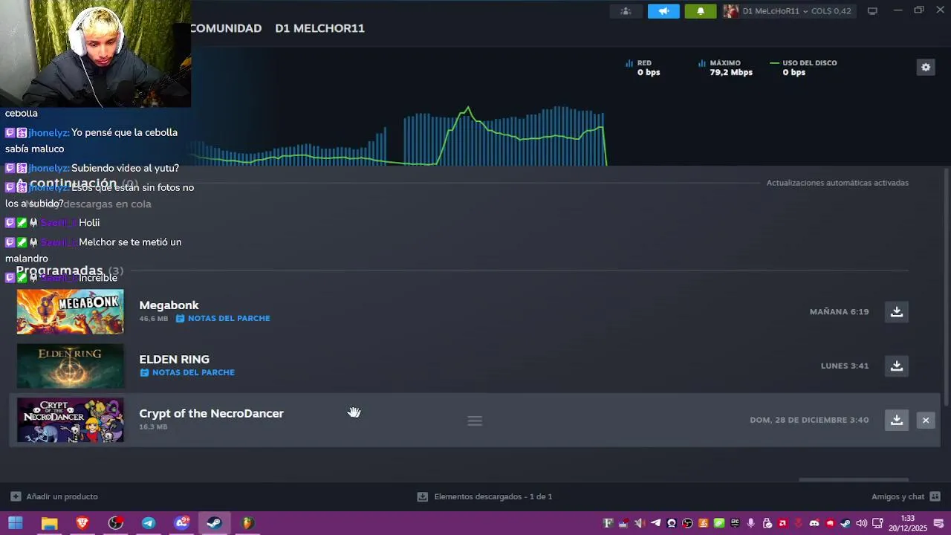Click the "RED 0 bps" stat
This screenshot has width=951, height=535.
pyautogui.click(x=643, y=68)
